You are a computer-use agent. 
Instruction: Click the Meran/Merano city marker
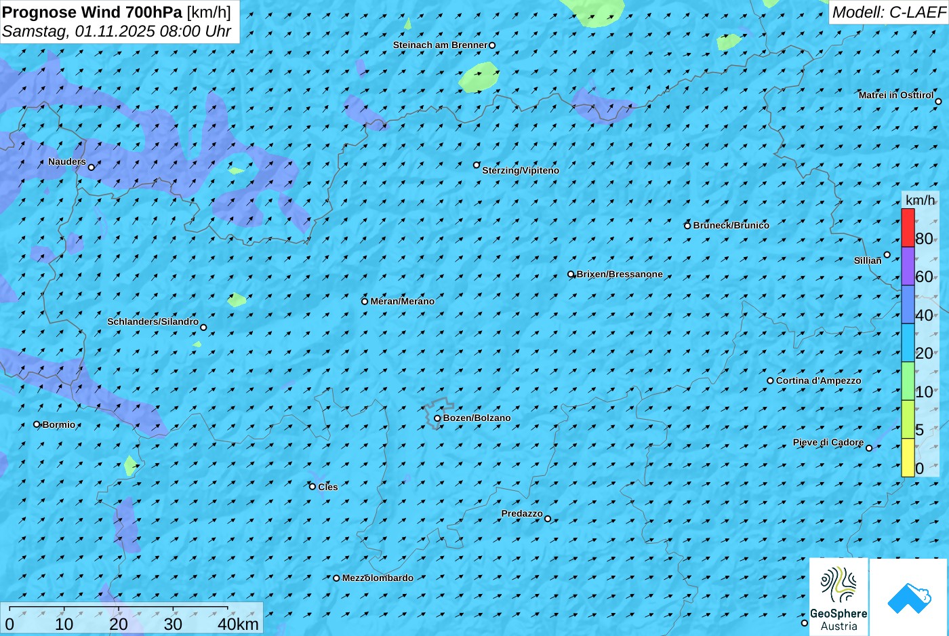pos(365,302)
